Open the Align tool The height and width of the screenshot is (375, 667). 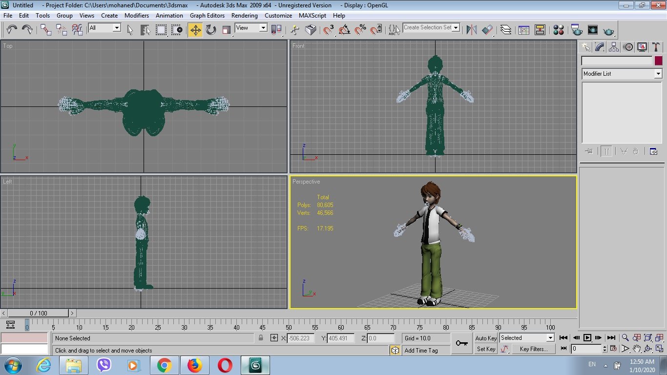point(487,30)
